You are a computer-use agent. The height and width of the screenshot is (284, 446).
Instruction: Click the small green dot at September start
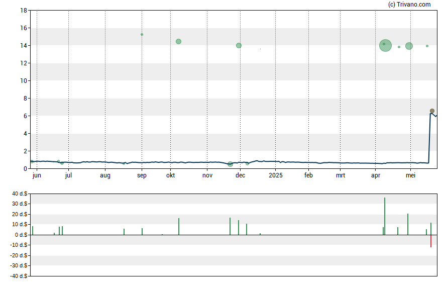tap(142, 35)
